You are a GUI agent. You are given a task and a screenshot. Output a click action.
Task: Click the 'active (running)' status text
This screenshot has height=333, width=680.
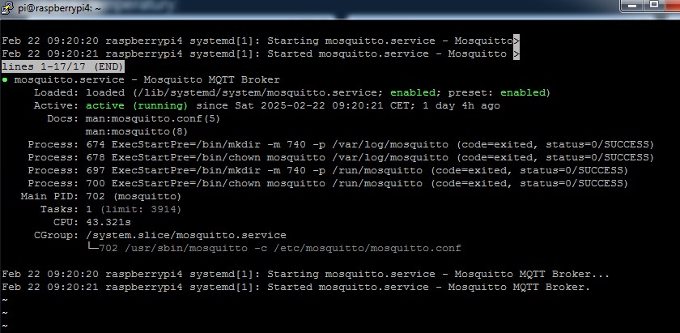pos(137,106)
